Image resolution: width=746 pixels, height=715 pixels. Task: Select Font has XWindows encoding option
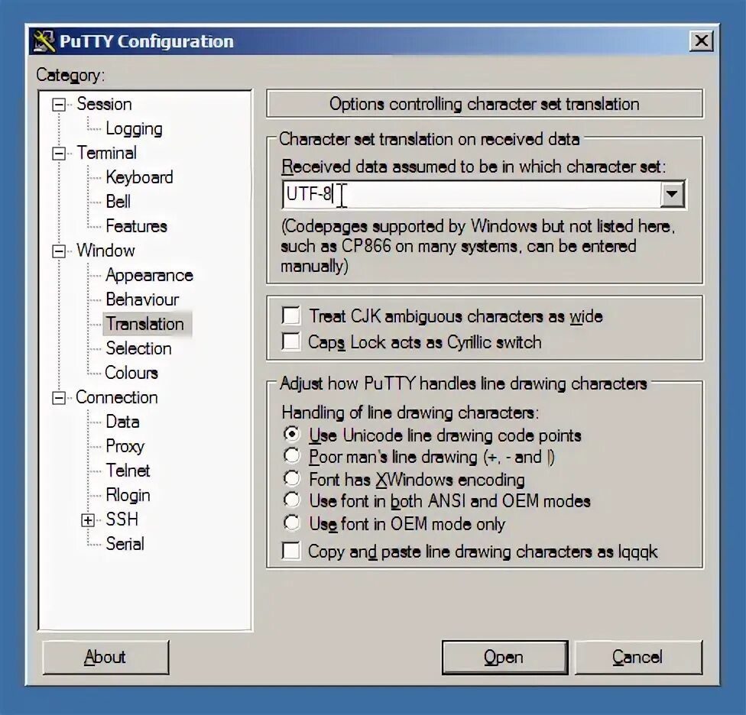pos(292,478)
